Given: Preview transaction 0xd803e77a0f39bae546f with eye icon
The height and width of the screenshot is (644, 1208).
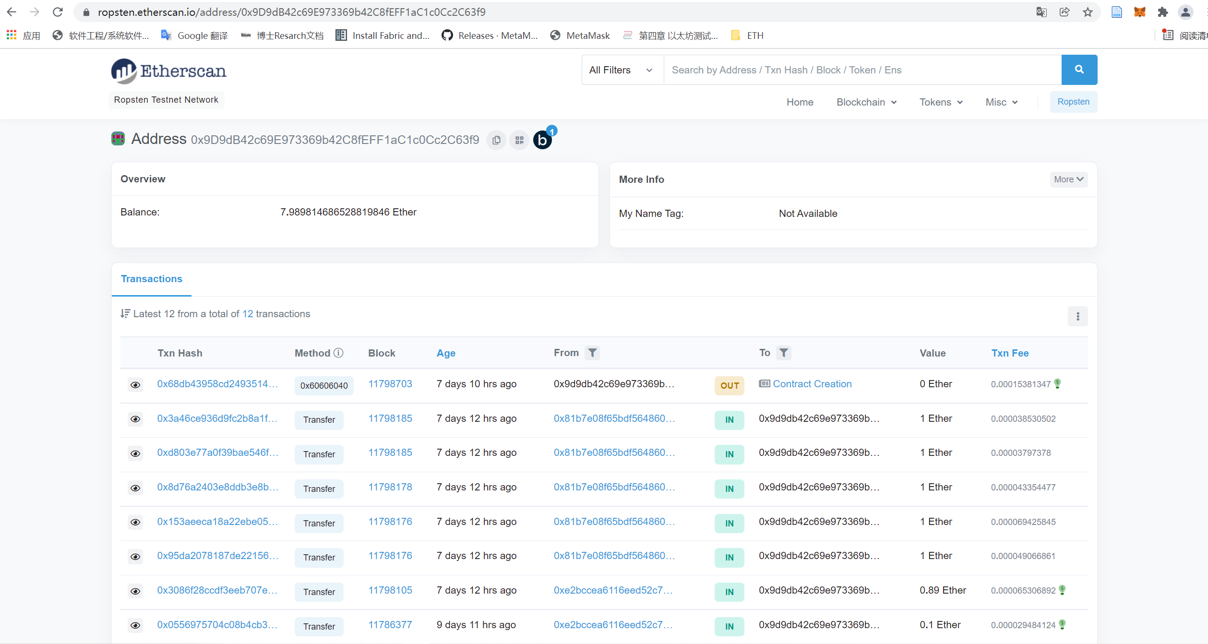Looking at the screenshot, I should point(135,453).
